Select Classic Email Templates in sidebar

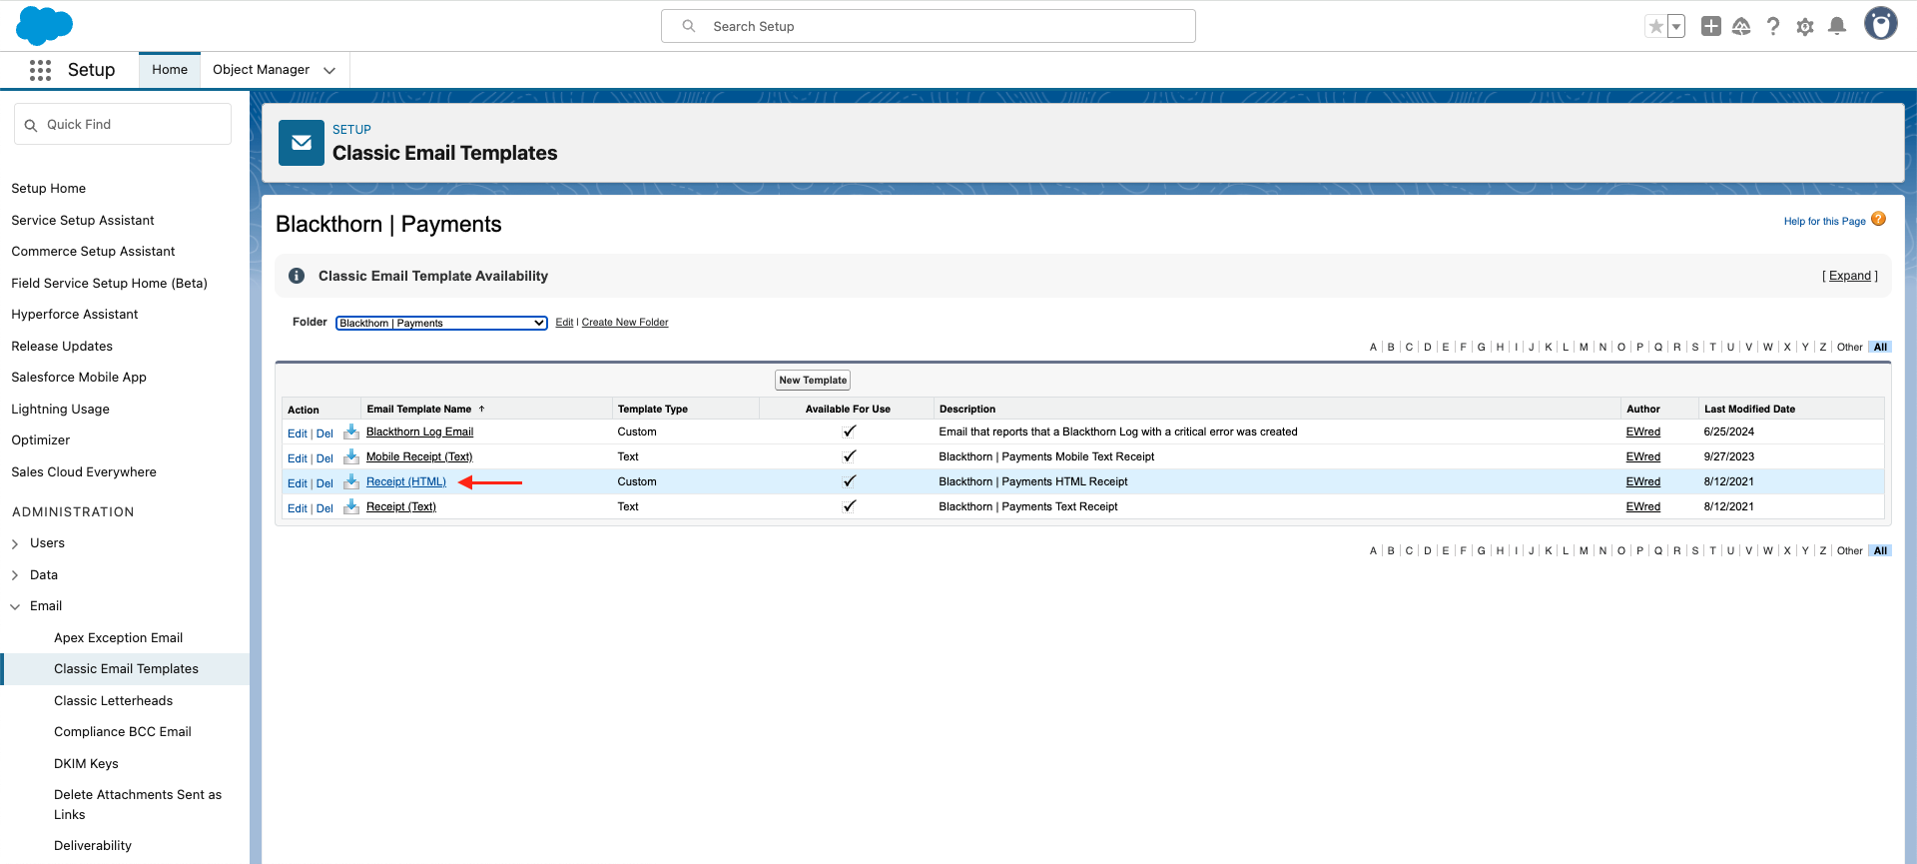point(127,669)
